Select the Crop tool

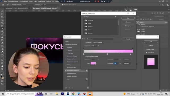pos(2,23)
